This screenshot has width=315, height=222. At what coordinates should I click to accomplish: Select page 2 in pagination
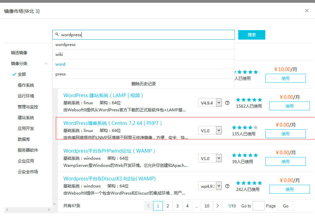point(168,206)
